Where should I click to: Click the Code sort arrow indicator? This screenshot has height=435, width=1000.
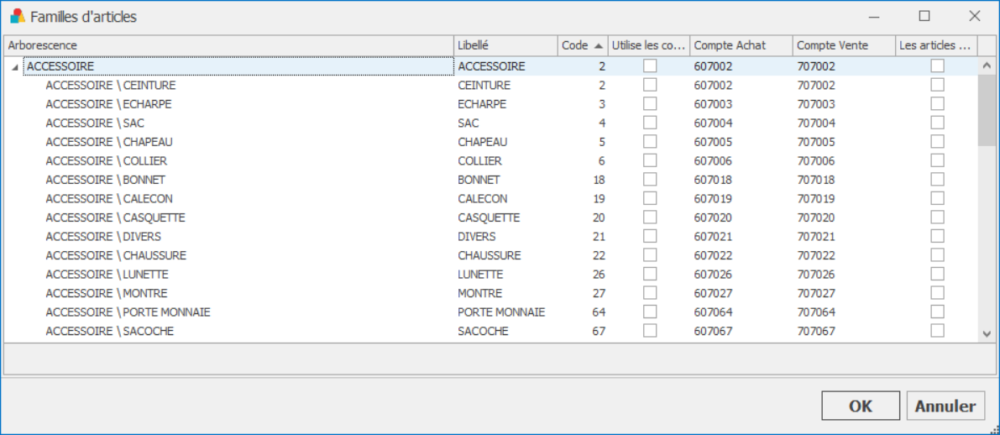[x=598, y=46]
